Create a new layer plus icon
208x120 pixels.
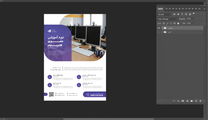click(196, 101)
